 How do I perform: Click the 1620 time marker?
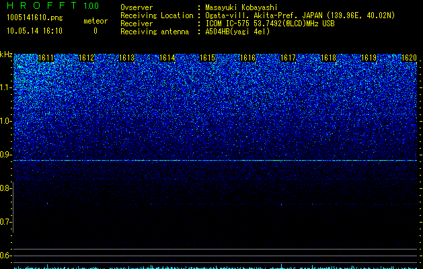pyautogui.click(x=410, y=58)
